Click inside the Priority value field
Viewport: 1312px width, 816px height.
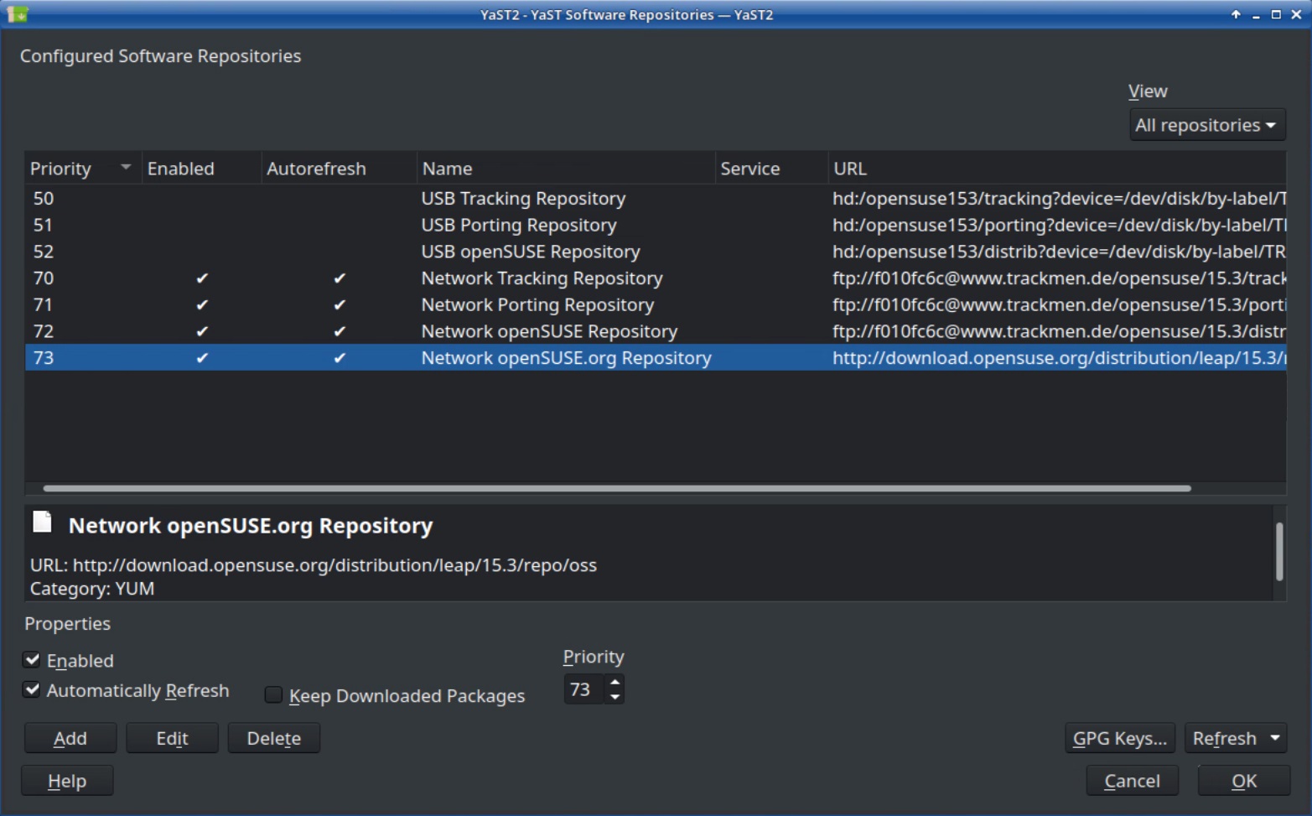[584, 689]
